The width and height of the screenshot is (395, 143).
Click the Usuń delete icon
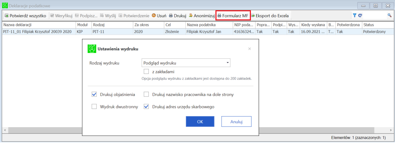154,16
